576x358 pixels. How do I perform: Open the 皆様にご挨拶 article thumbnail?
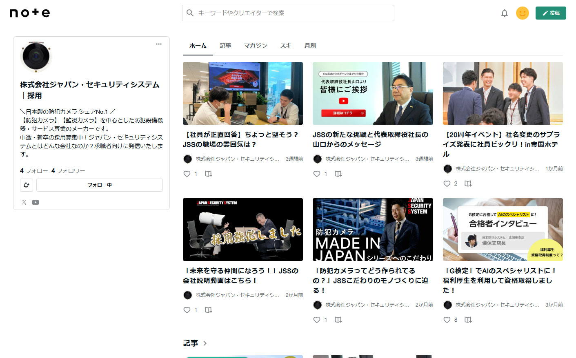[x=373, y=93]
